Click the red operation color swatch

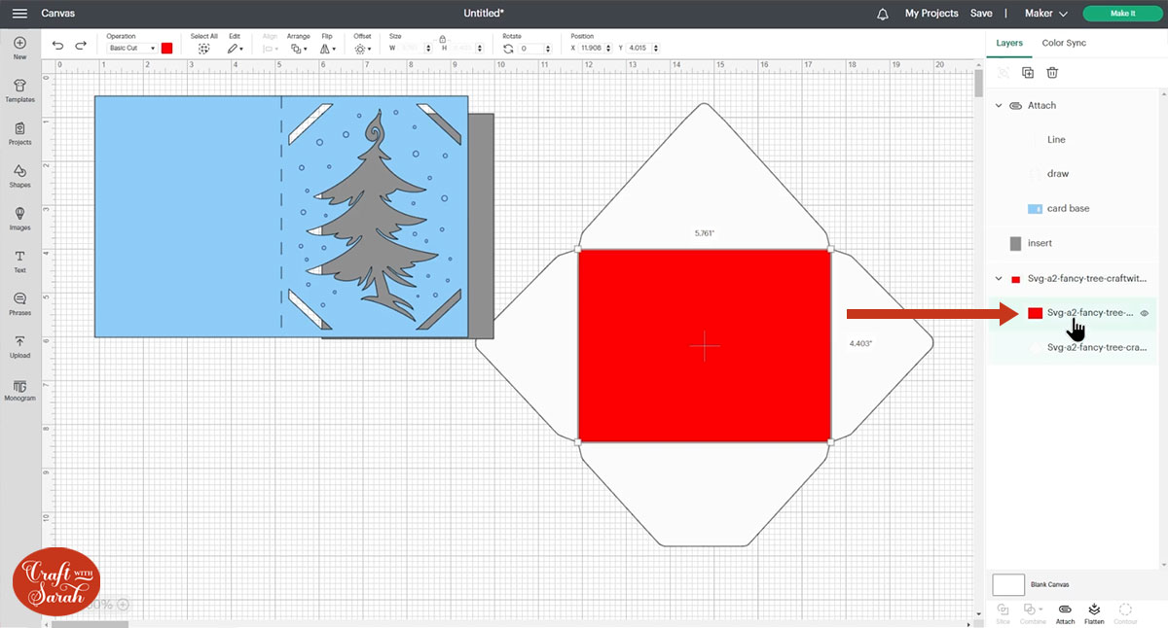167,48
